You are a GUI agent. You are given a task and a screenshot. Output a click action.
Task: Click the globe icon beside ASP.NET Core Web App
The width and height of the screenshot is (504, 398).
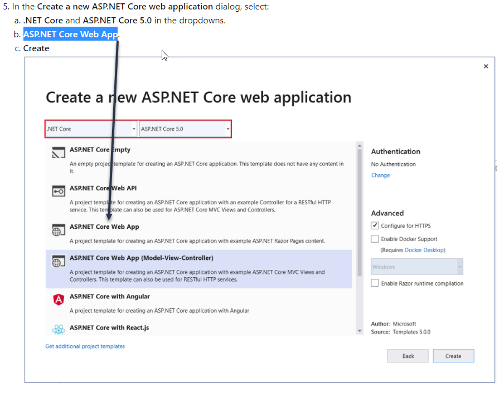[59, 230]
